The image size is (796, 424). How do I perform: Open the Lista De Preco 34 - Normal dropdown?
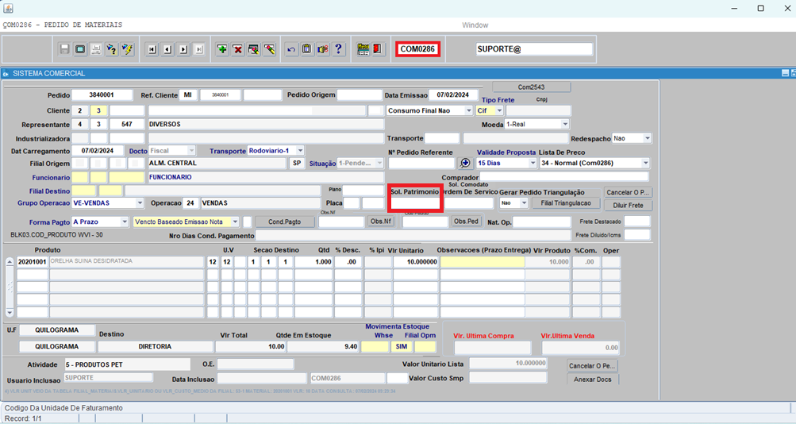pyautogui.click(x=645, y=163)
